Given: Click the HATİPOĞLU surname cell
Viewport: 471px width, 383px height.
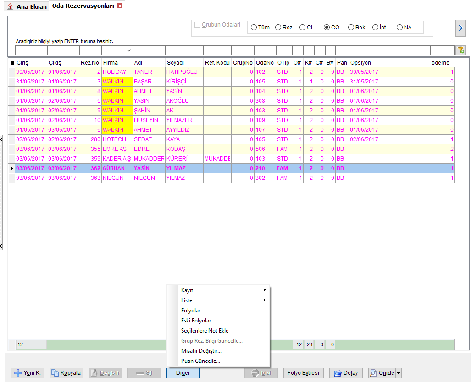Looking at the screenshot, I should tap(184, 72).
